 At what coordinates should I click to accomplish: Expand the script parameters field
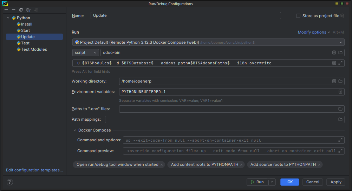point(340,63)
